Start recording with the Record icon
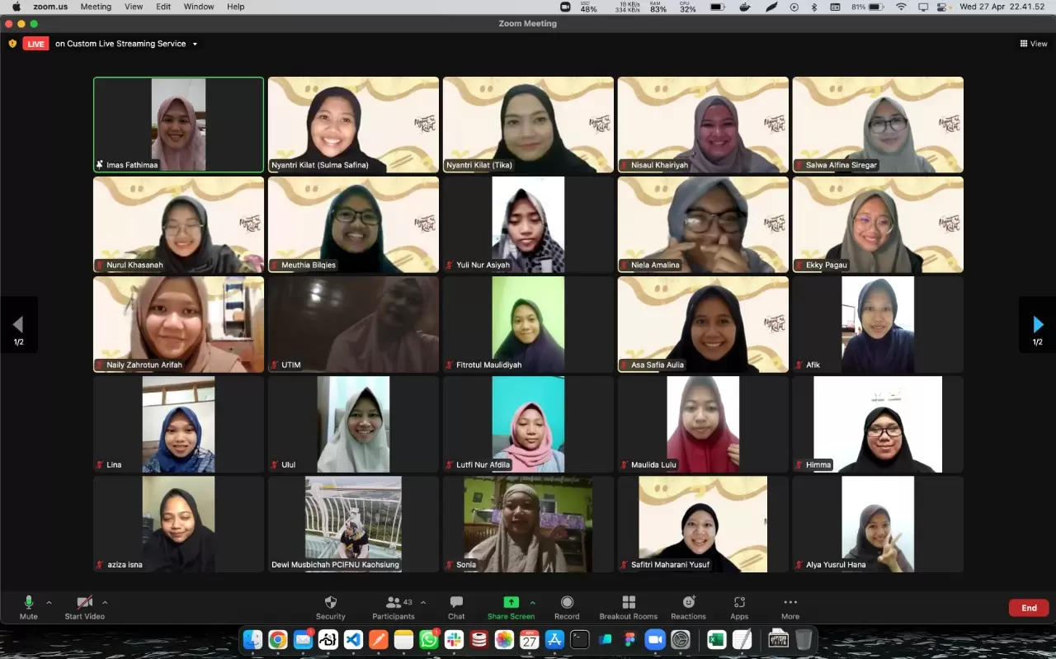This screenshot has height=659, width=1056. (x=567, y=607)
